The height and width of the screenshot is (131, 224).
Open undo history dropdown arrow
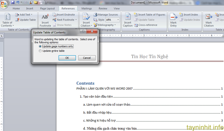click(x=21, y=2)
